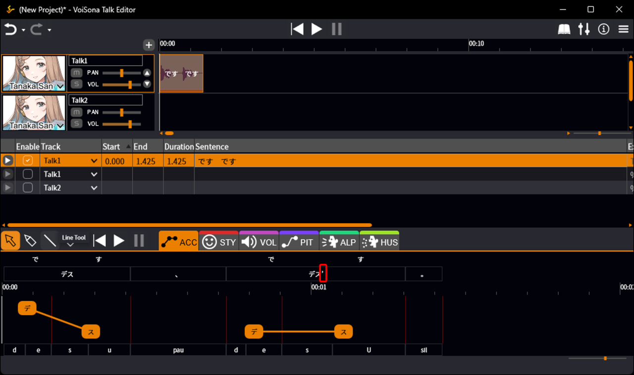Viewport: 634px width, 375px height.
Task: Click the 0.000 Start value cell
Action: pos(117,161)
